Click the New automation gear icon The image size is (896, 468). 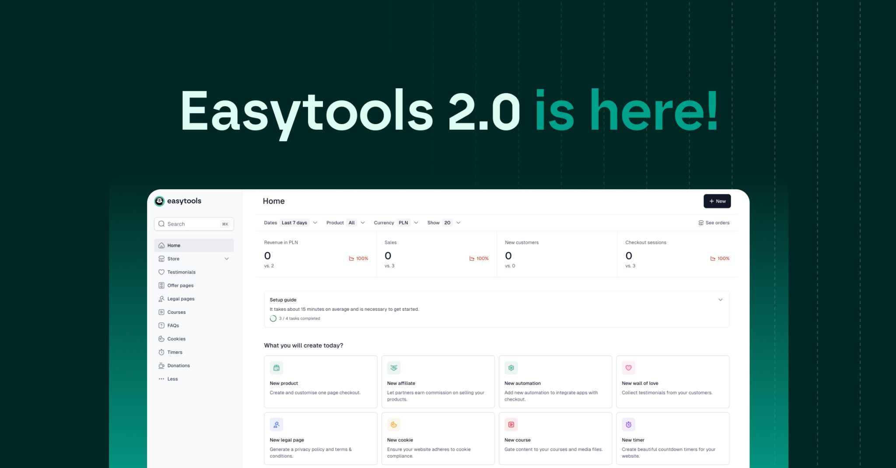point(511,367)
